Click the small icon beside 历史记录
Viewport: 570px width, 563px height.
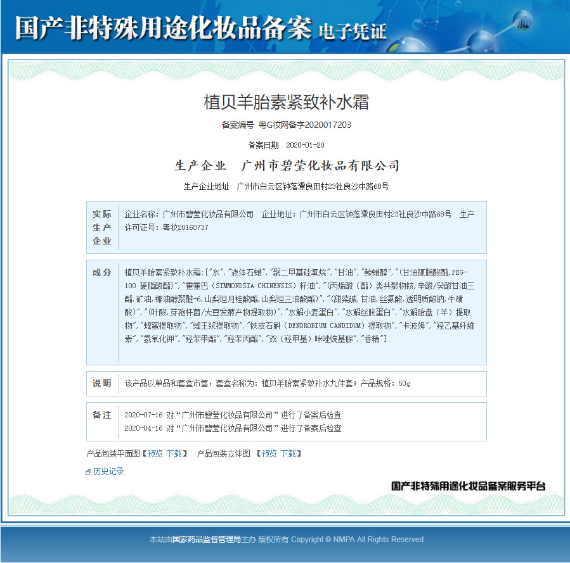click(x=88, y=472)
